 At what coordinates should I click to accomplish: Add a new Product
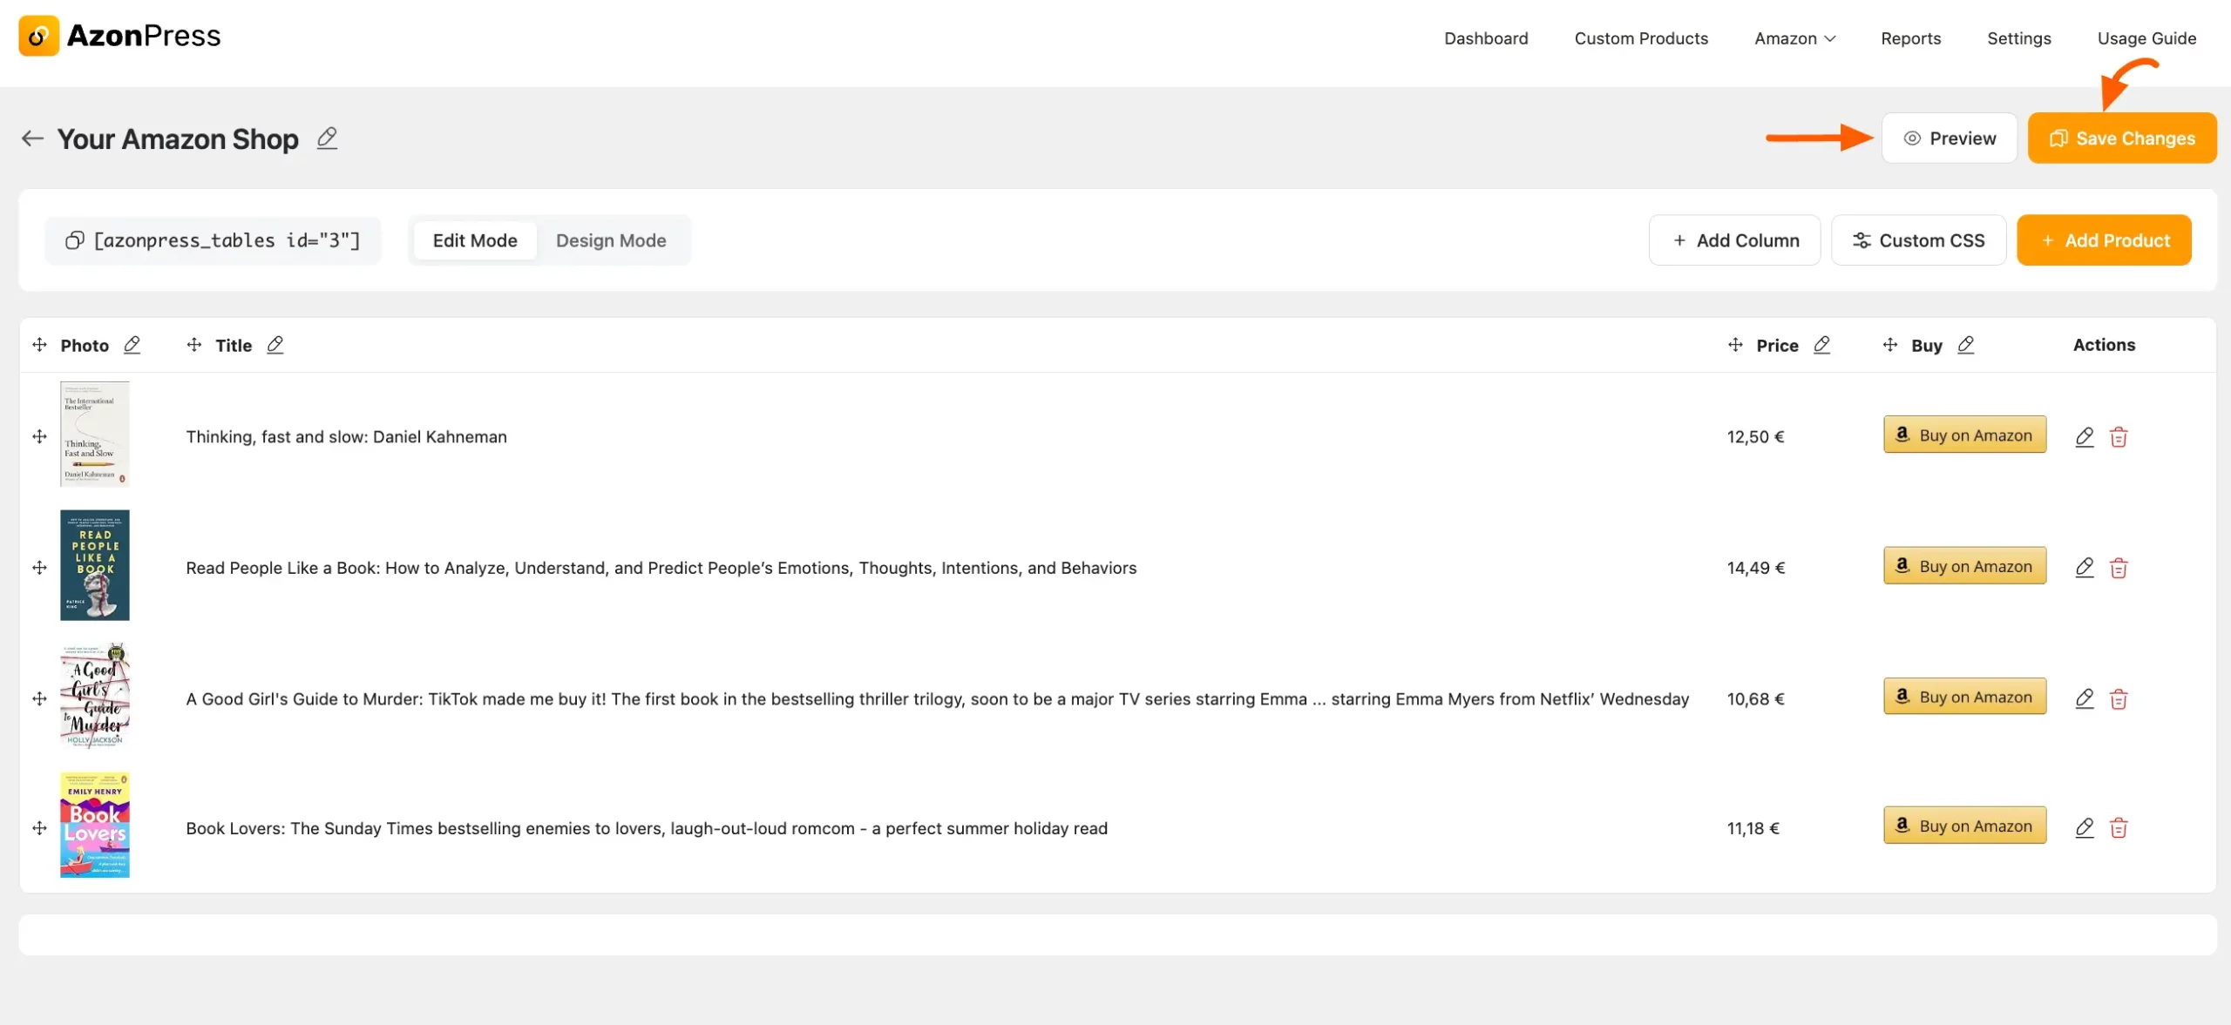tap(2105, 240)
